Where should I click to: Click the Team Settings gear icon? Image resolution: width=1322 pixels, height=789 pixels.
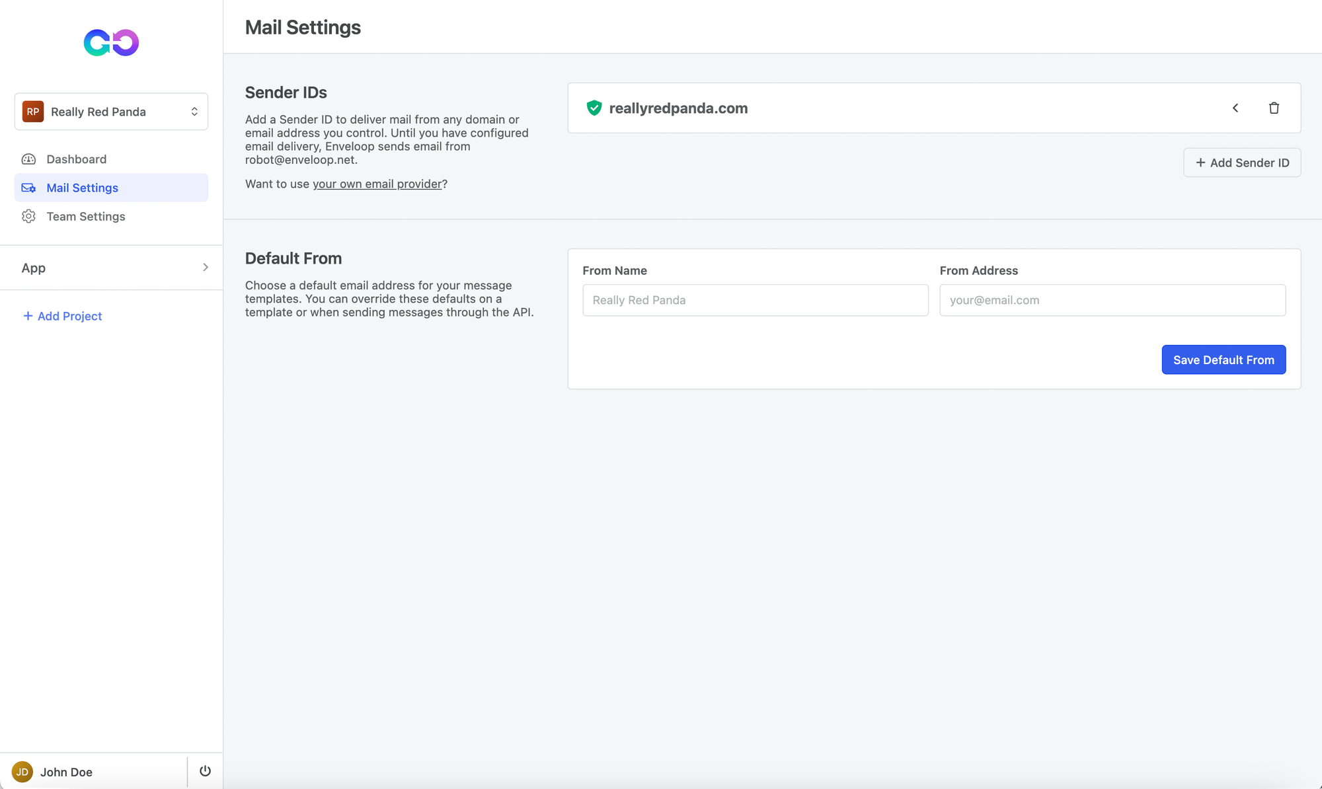[28, 216]
